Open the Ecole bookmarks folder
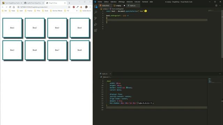This screenshot has width=223, height=125. 45,11
